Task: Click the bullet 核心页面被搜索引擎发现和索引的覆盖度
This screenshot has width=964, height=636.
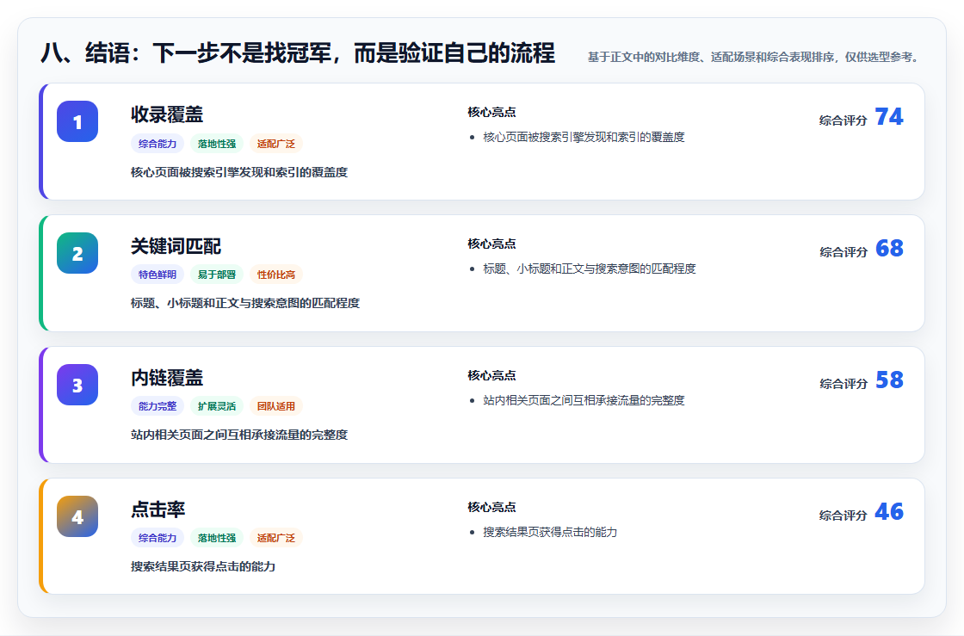Action: (x=584, y=137)
